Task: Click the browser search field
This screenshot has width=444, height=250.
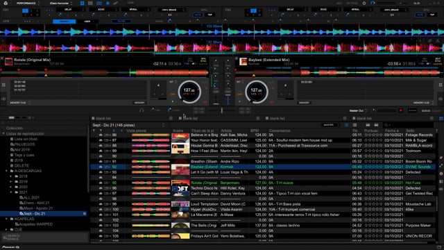Action: point(409,125)
